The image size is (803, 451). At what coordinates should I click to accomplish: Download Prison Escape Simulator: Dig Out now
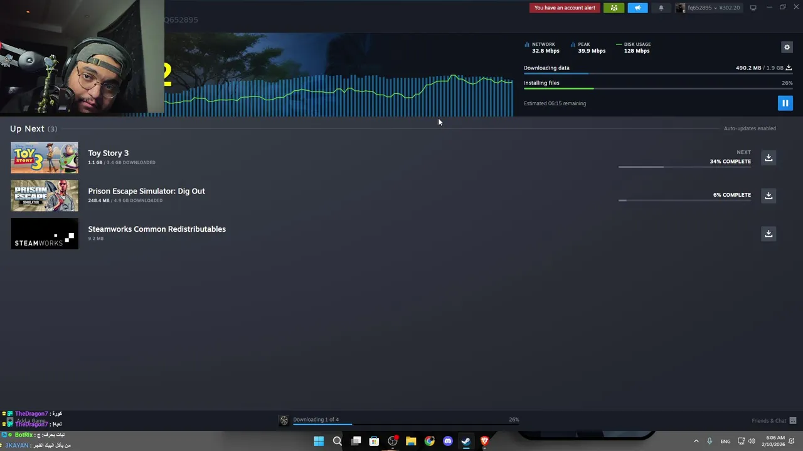coord(768,195)
